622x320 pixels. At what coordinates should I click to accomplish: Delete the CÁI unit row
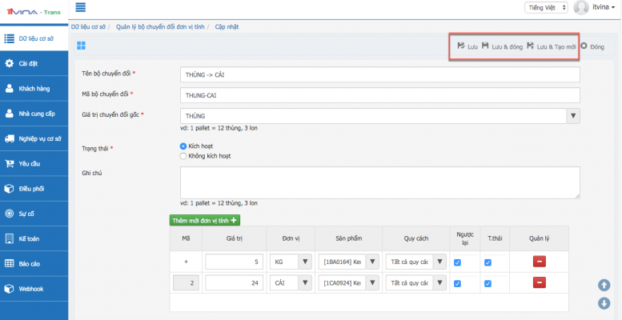[539, 283]
